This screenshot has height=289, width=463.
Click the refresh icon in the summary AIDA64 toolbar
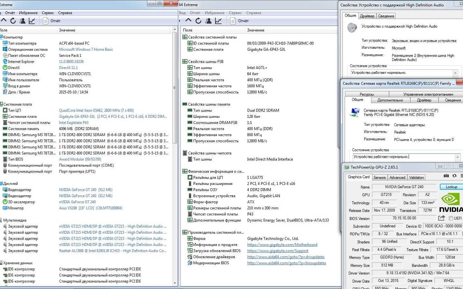click(x=13, y=21)
